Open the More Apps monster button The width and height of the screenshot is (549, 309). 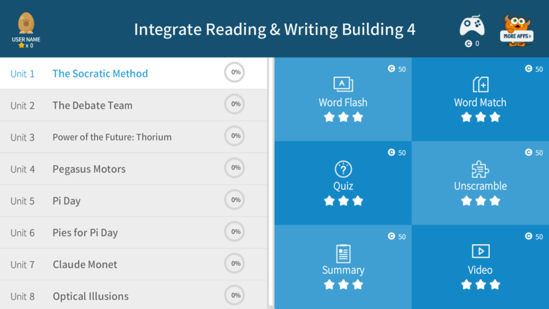click(517, 31)
